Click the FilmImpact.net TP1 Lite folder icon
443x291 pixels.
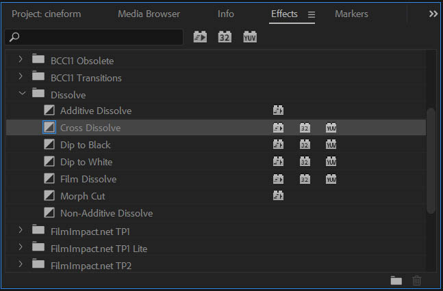(x=38, y=247)
